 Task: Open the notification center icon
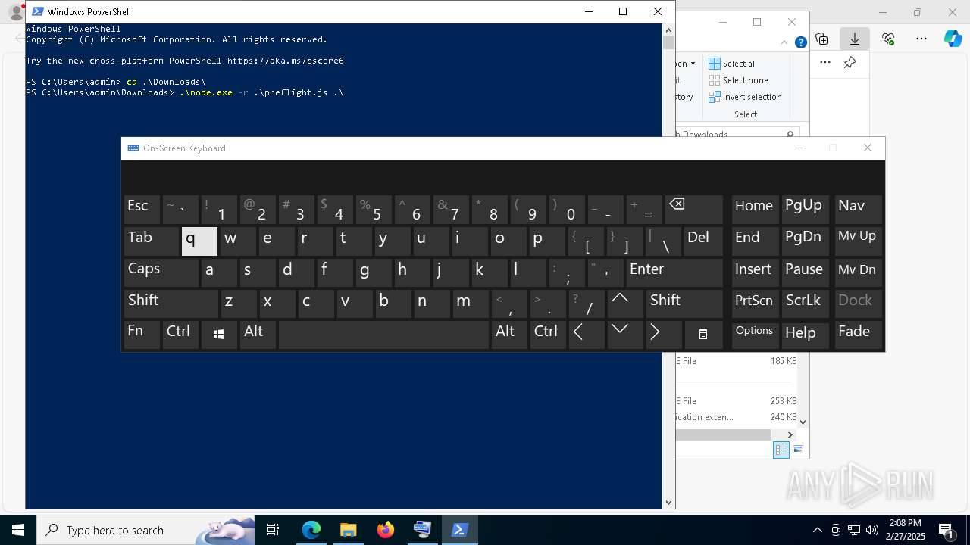pyautogui.click(x=947, y=530)
